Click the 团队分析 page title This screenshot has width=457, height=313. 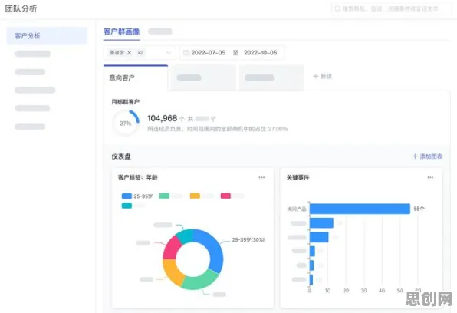21,8
